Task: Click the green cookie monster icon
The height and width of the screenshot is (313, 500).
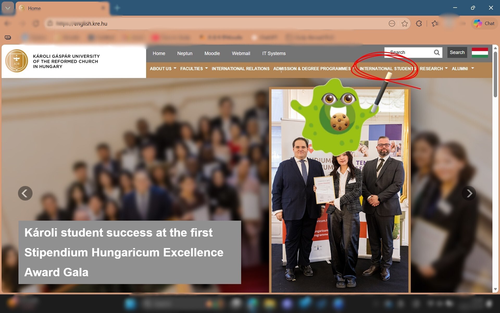Action: (336, 117)
